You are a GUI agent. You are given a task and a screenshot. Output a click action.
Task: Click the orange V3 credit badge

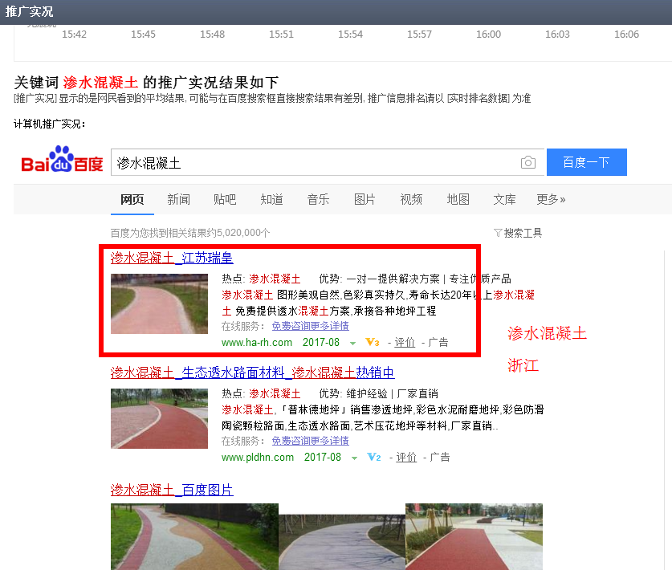[x=372, y=343]
